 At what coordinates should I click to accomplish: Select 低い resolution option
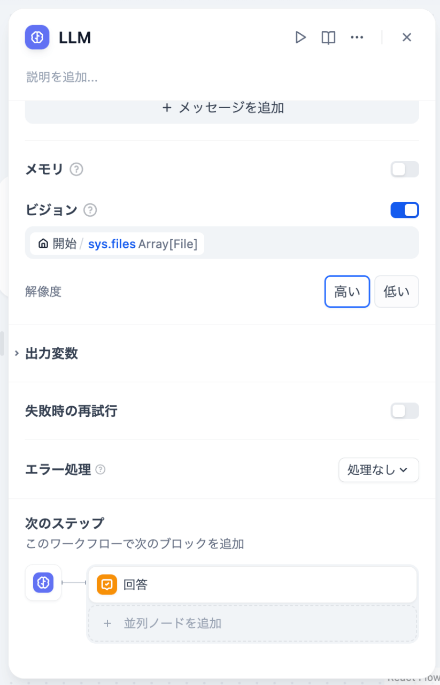[396, 292]
